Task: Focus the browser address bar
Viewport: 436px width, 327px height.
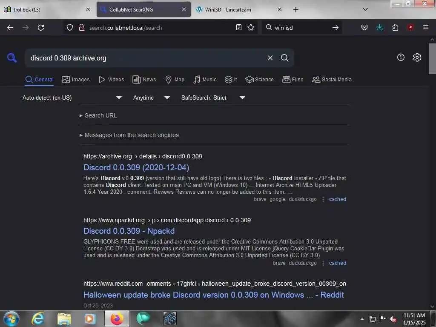Action: 160,28
